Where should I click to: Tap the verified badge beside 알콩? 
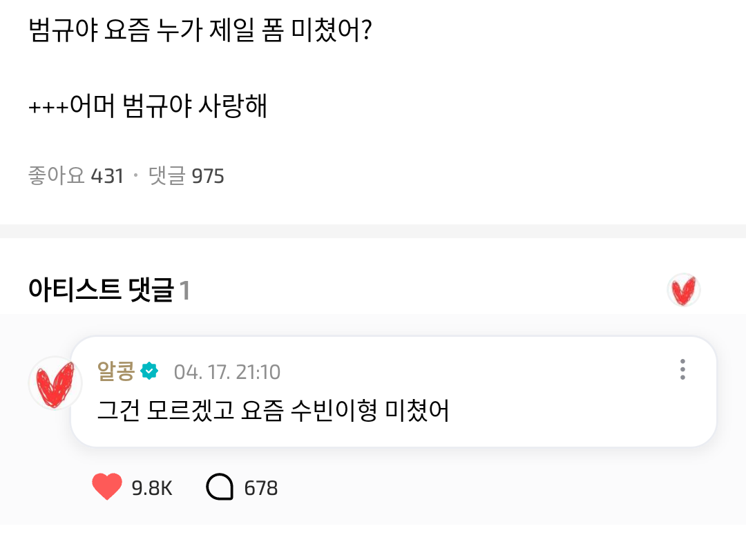[x=149, y=371]
